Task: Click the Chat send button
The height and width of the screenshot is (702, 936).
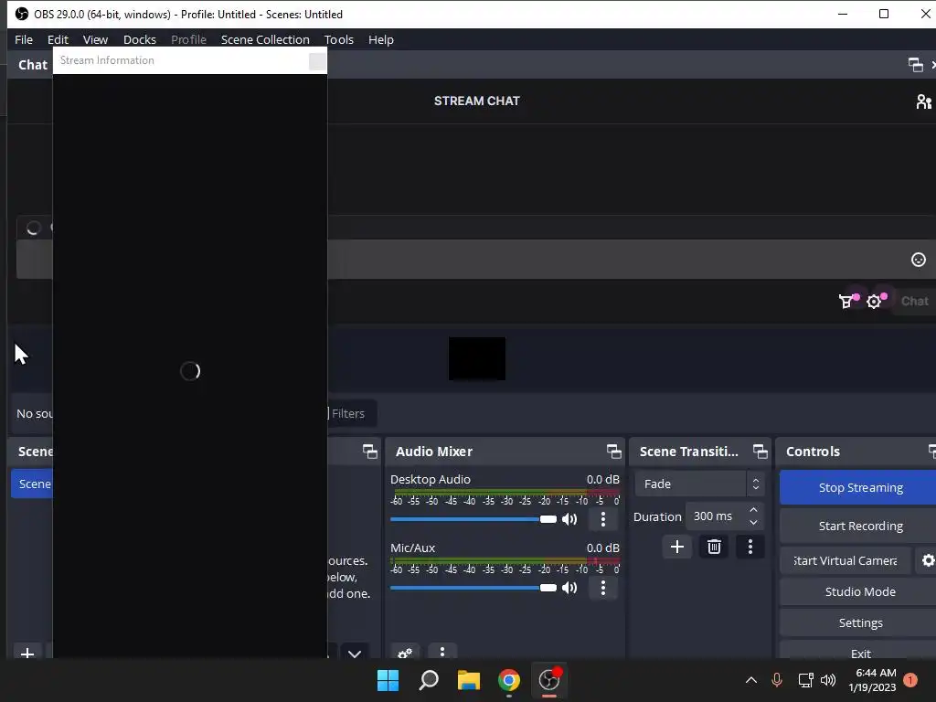Action: 914,302
